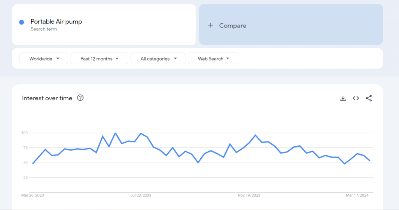399x210 pixels.
Task: Add a comparison term via Compare
Action: click(291, 24)
